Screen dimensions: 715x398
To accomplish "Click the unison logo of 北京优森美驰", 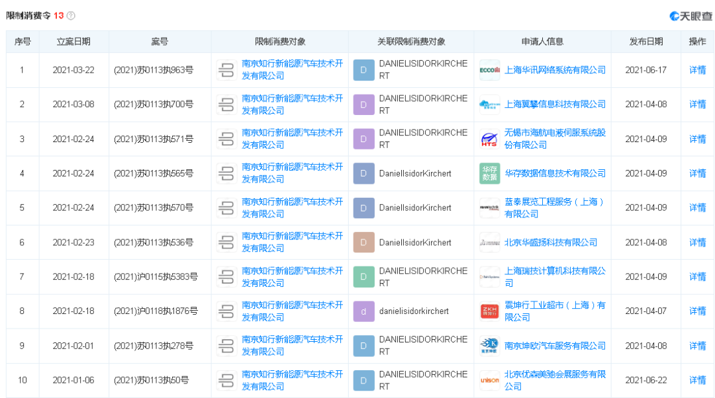I will click(489, 380).
